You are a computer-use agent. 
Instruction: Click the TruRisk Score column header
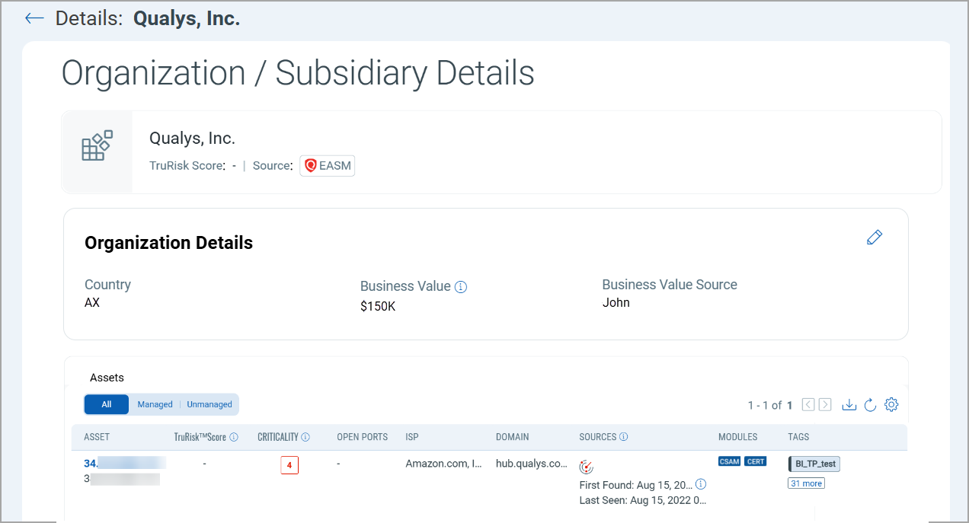(x=200, y=437)
